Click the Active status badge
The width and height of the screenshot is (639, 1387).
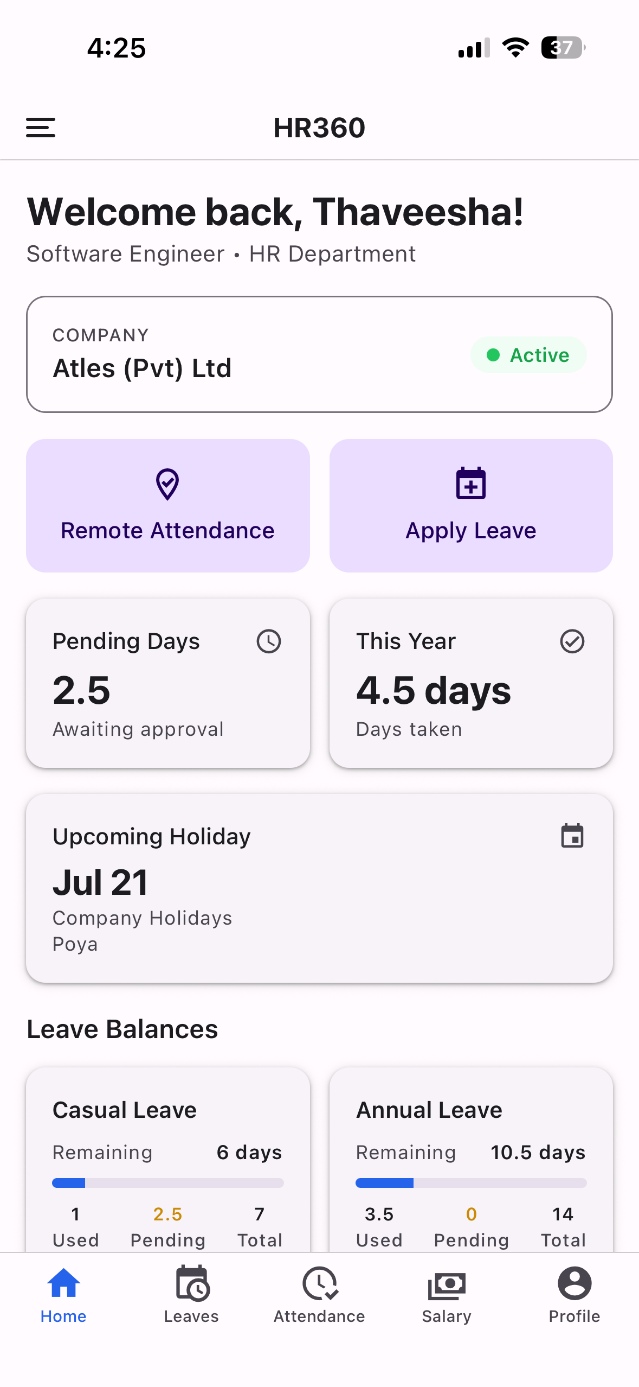click(528, 355)
